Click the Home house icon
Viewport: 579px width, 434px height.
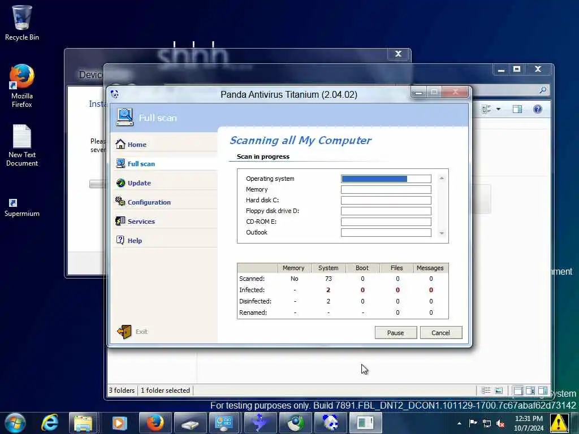[x=120, y=144]
